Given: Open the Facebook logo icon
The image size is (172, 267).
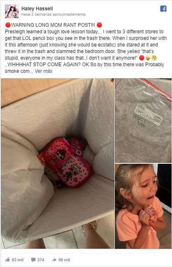Looking at the screenshot, I should coord(163,9).
